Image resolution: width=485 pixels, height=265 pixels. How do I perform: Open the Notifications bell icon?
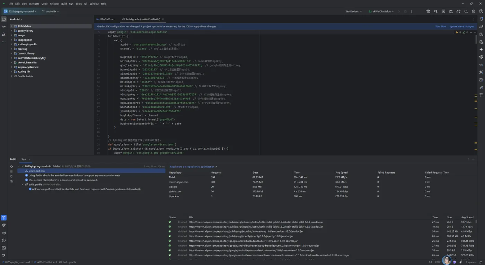[x=481, y=19]
